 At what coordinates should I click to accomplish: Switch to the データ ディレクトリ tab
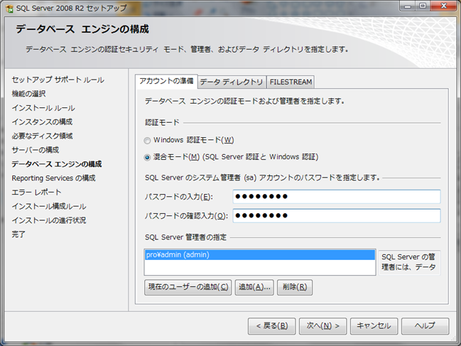click(232, 82)
